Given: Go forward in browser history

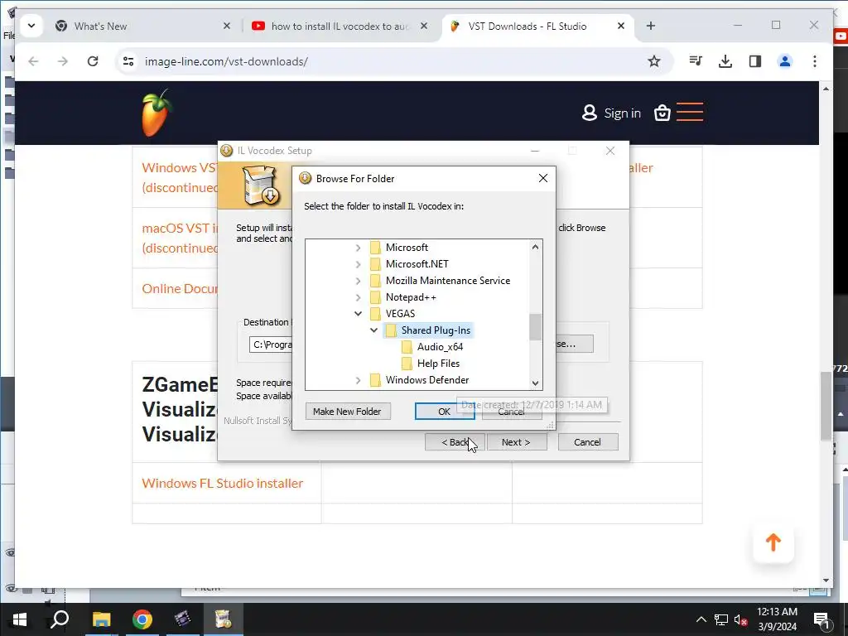Looking at the screenshot, I should click(63, 61).
